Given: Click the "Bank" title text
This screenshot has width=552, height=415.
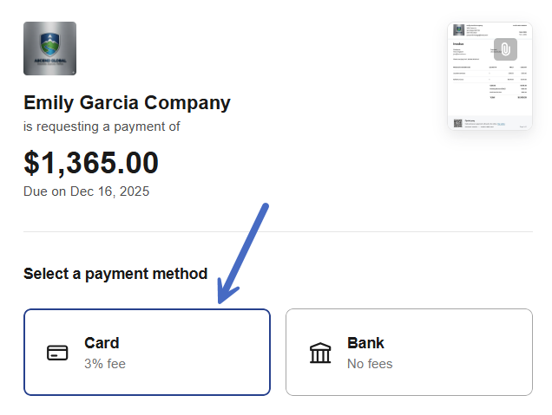Looking at the screenshot, I should 365,343.
